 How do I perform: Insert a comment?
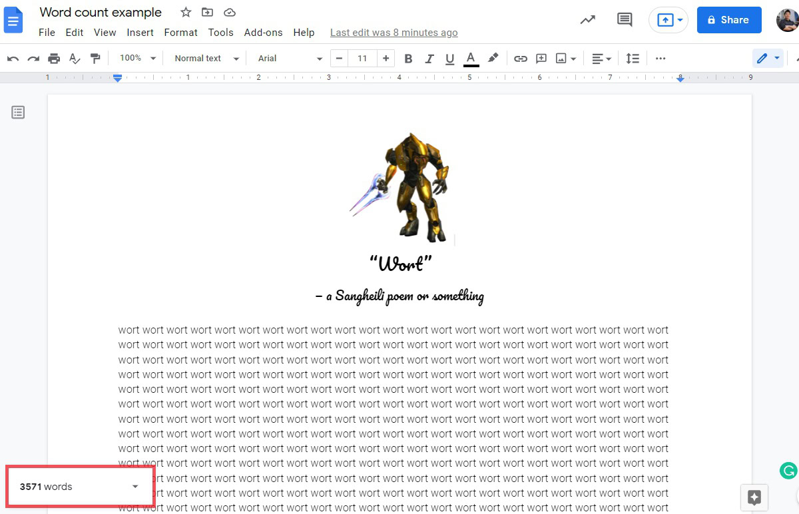click(539, 59)
